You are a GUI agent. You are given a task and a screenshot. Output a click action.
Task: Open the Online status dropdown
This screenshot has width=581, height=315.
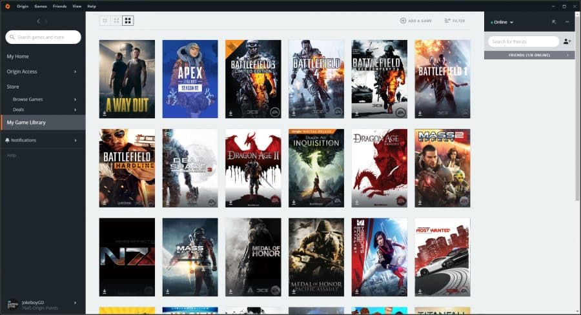502,22
